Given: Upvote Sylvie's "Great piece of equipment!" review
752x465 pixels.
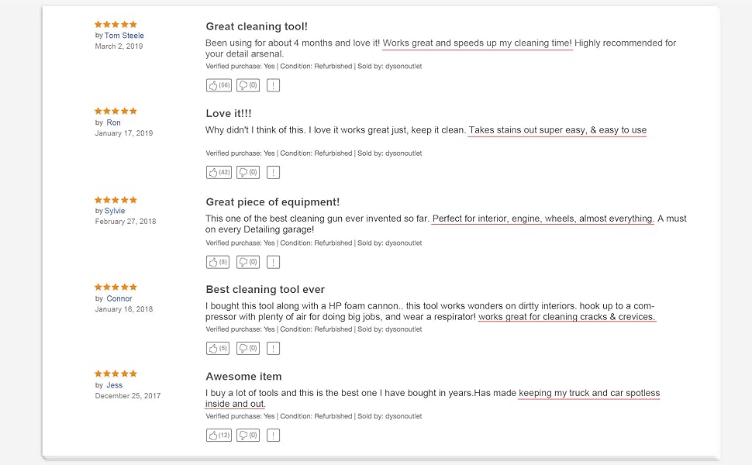Looking at the screenshot, I should (217, 262).
